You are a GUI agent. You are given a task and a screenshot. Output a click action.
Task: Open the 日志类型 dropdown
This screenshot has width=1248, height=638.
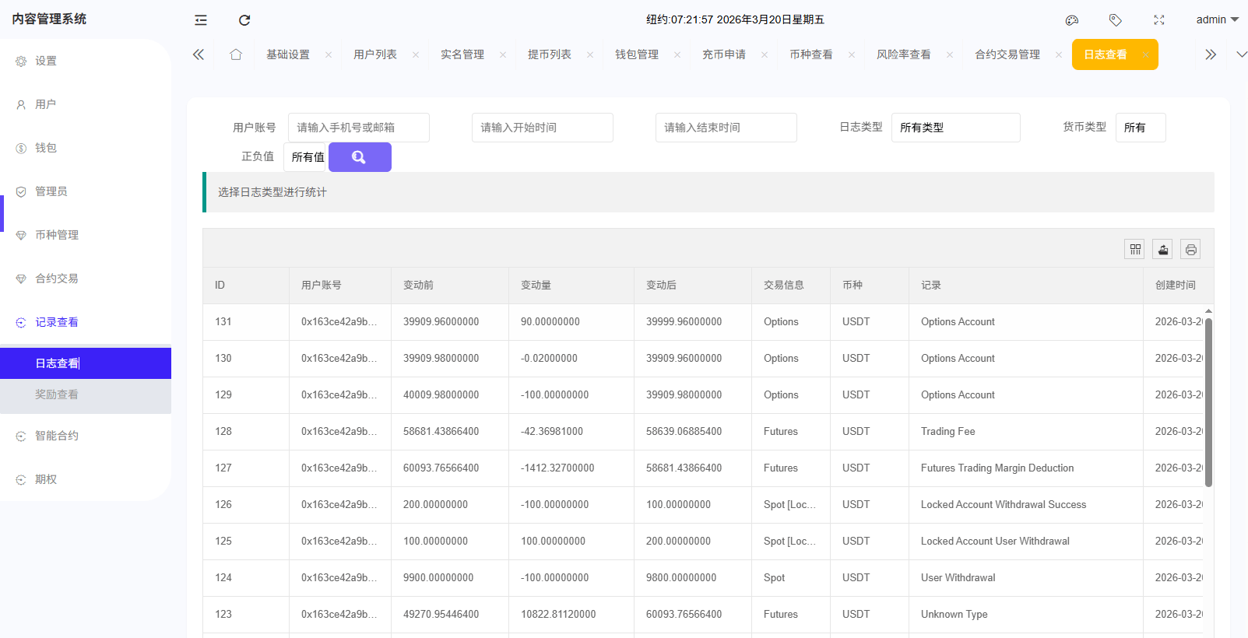(x=955, y=128)
